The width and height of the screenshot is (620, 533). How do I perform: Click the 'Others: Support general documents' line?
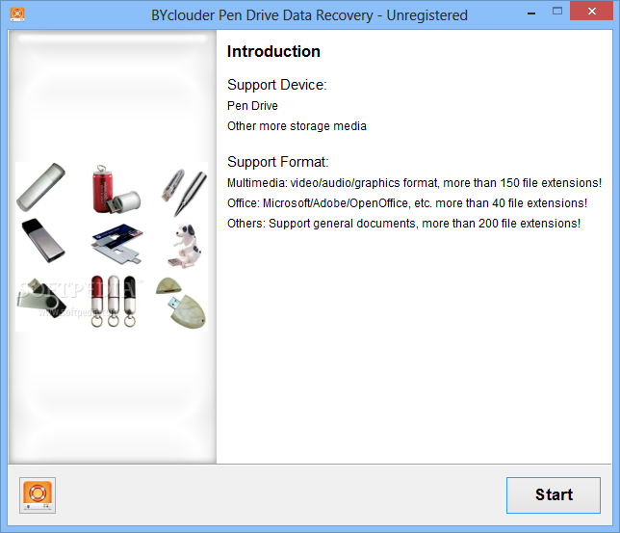(x=403, y=224)
